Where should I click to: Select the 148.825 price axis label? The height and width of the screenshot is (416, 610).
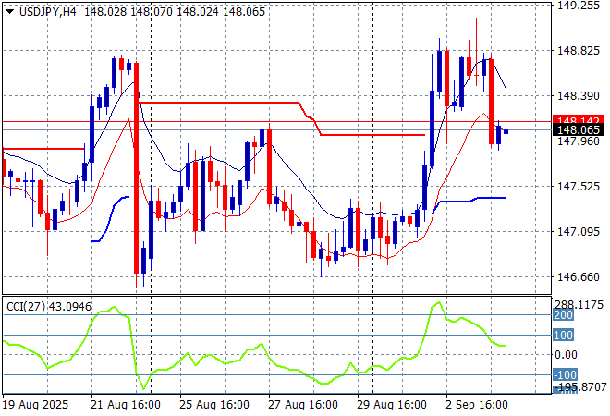(579, 50)
